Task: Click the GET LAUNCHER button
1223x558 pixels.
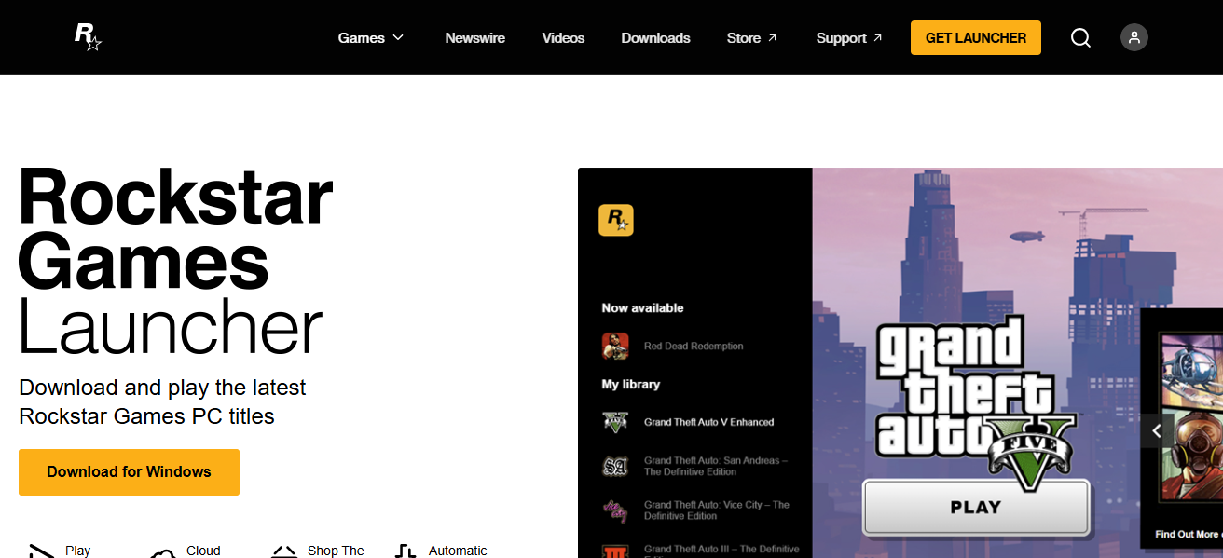Action: pyautogui.click(x=976, y=37)
